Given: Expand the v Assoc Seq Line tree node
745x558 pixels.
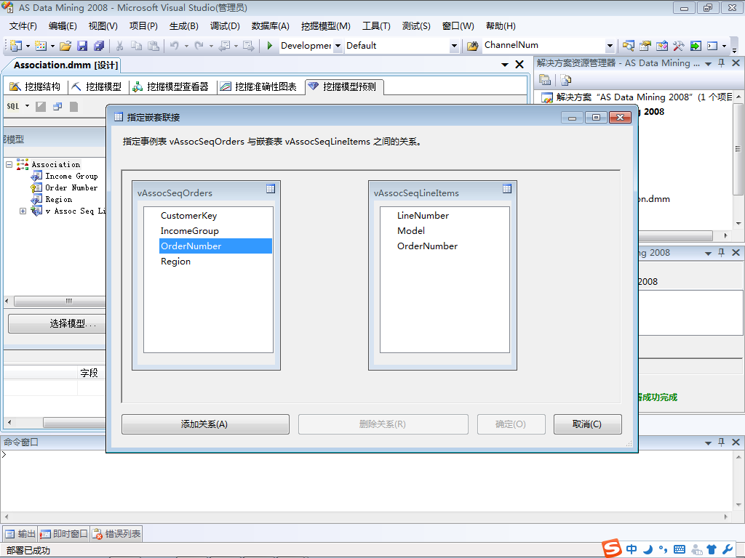Looking at the screenshot, I should [23, 211].
